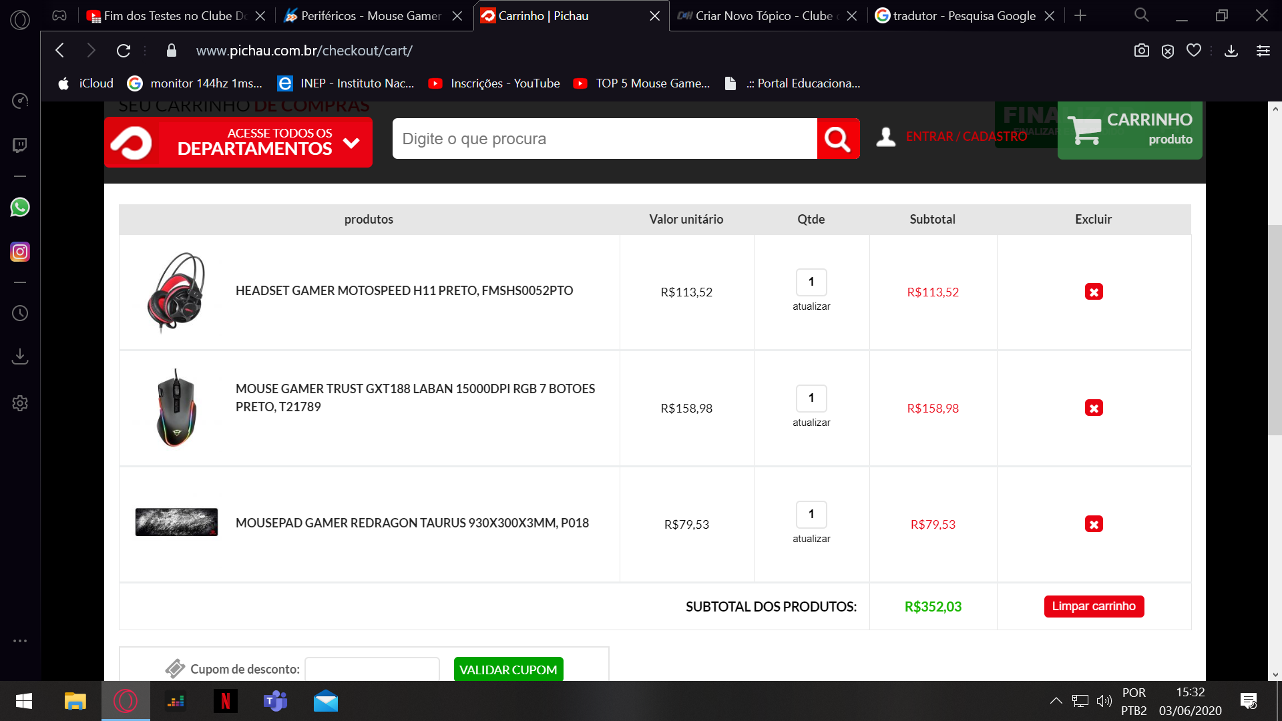The height and width of the screenshot is (721, 1282).
Task: Open Microsoft Teams from taskbar
Action: 275,701
